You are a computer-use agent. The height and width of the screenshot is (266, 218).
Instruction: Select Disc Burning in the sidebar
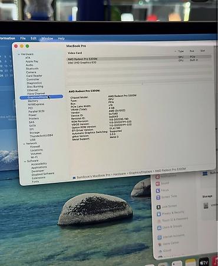[x=35, y=87]
